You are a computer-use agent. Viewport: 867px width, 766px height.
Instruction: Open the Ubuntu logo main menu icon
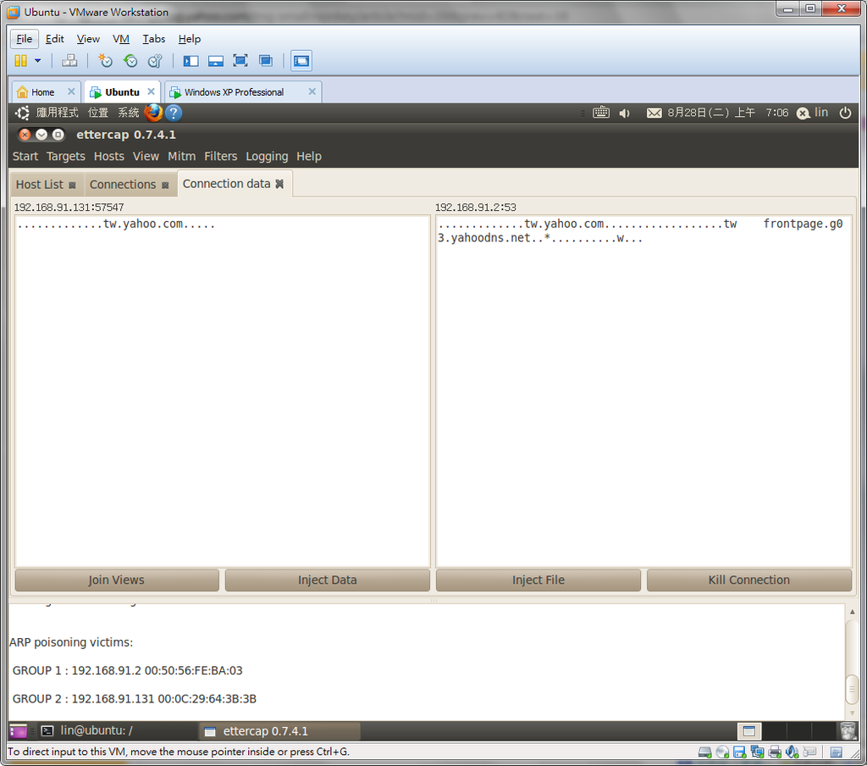point(22,113)
